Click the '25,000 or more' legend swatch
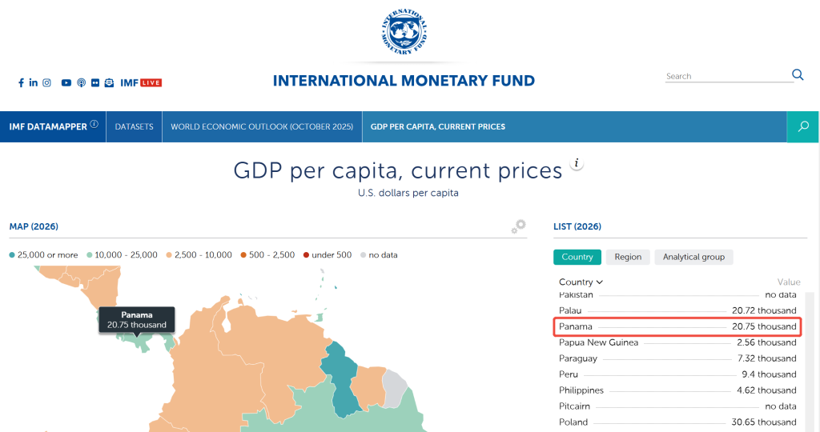Viewport: 820px width, 432px height. pos(13,255)
